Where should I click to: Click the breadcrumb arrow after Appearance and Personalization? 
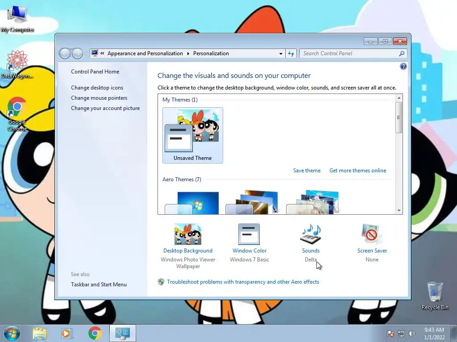[188, 53]
